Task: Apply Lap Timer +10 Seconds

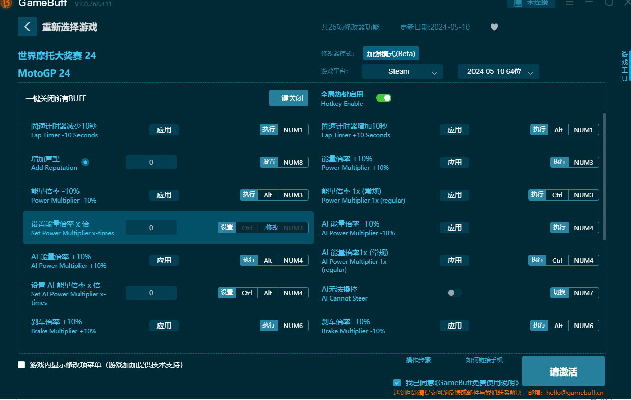Action: pyautogui.click(x=455, y=130)
